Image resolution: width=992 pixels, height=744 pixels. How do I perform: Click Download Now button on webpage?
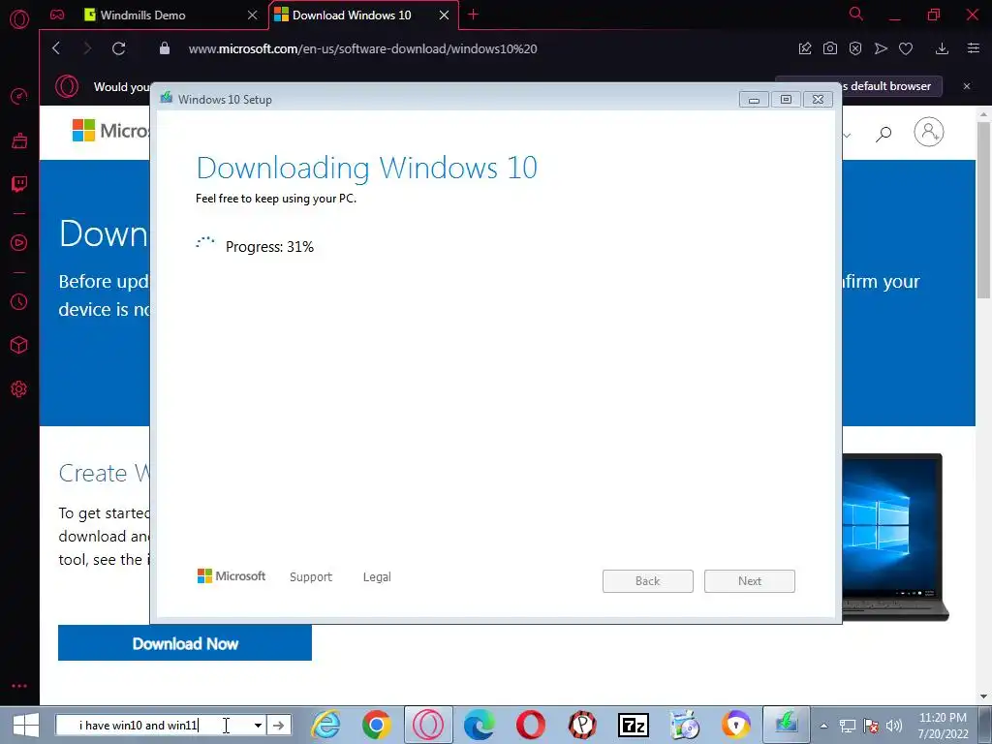point(185,643)
